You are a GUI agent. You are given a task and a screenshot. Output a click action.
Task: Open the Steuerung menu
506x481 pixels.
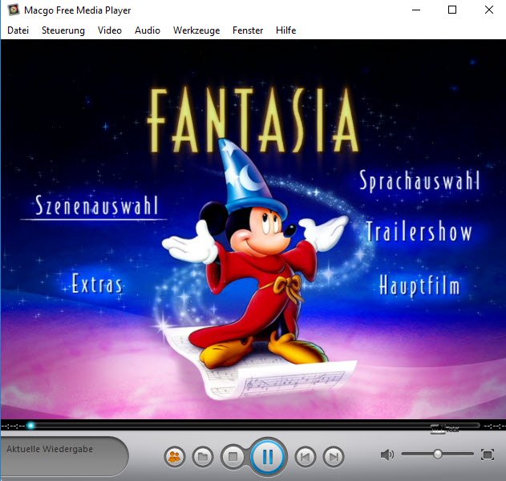pos(63,30)
